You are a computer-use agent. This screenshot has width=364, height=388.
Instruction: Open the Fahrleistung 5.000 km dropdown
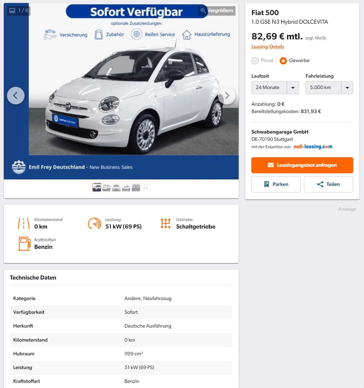329,88
